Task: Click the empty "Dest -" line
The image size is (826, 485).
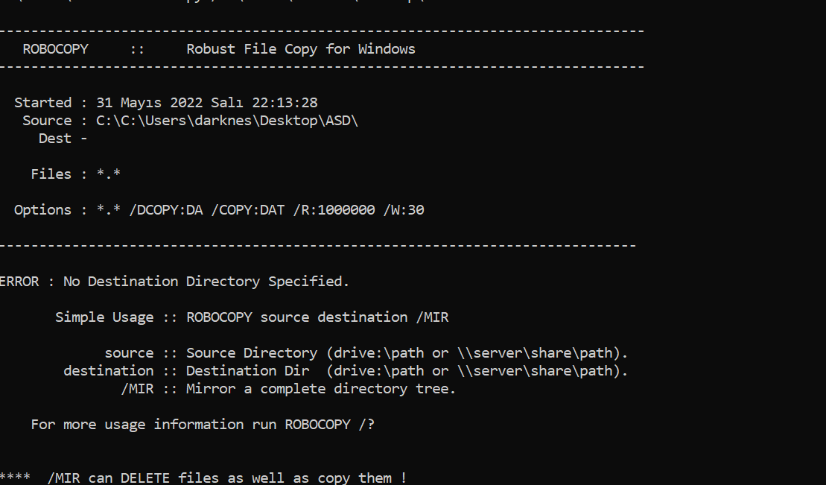Action: pos(63,139)
